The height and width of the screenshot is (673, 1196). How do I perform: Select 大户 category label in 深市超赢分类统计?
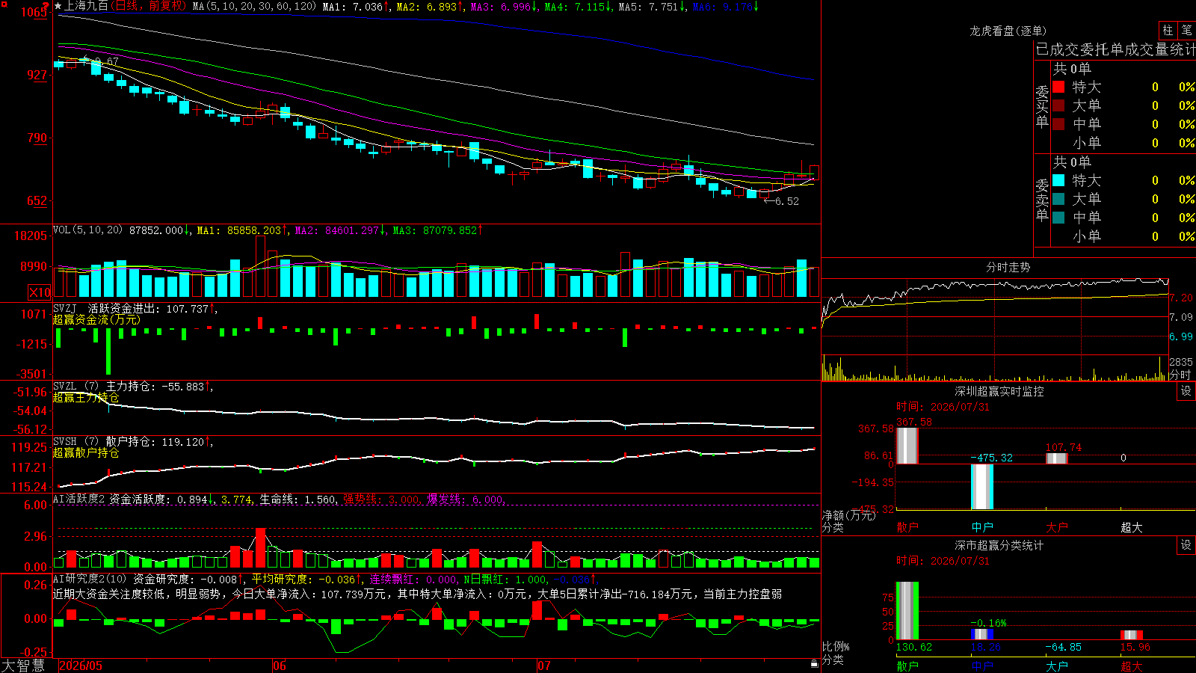pos(1057,666)
